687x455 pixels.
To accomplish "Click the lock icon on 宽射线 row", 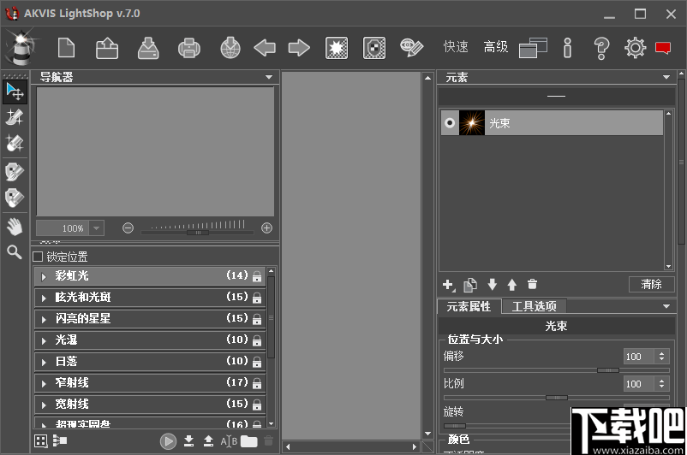I will point(257,405).
